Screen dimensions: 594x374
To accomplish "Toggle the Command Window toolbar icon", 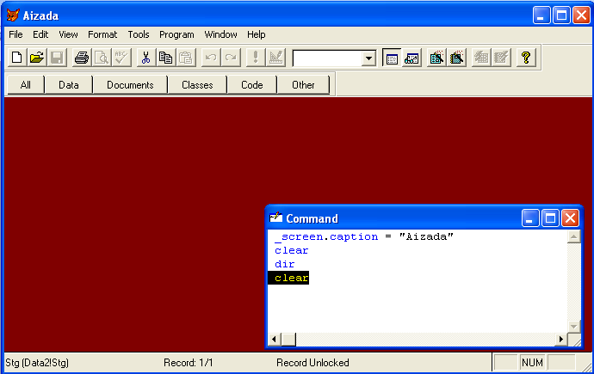I will (392, 58).
